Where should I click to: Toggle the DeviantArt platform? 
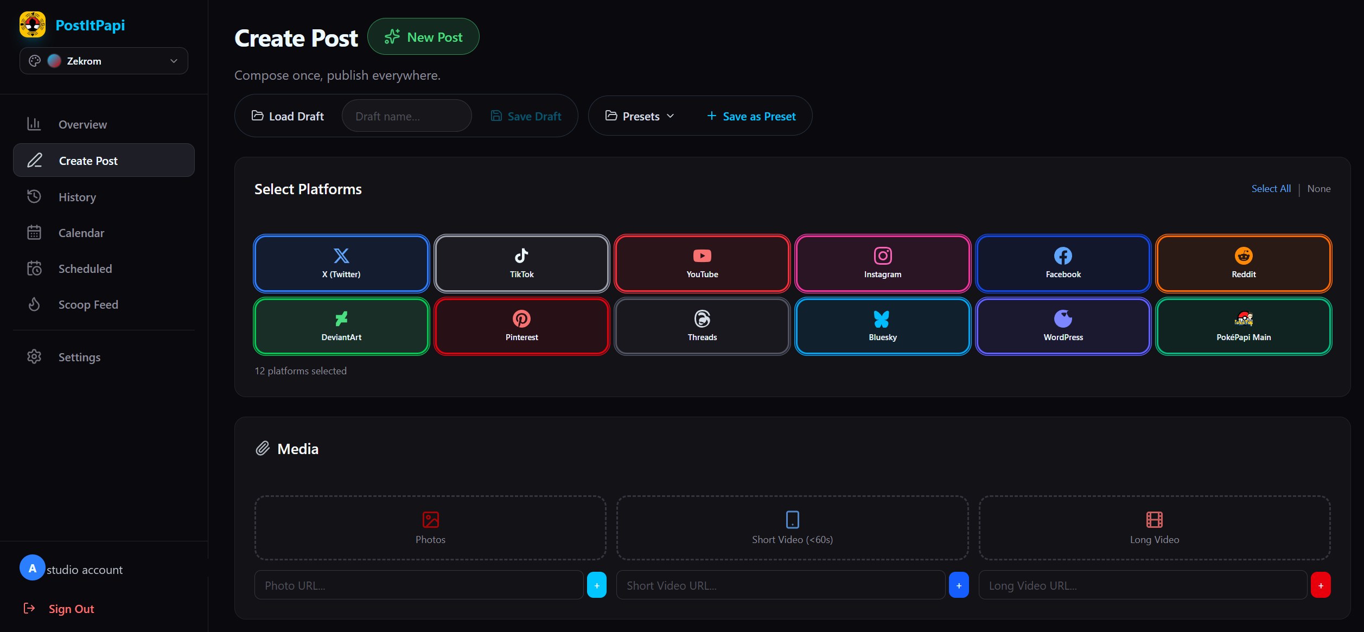[x=341, y=327]
